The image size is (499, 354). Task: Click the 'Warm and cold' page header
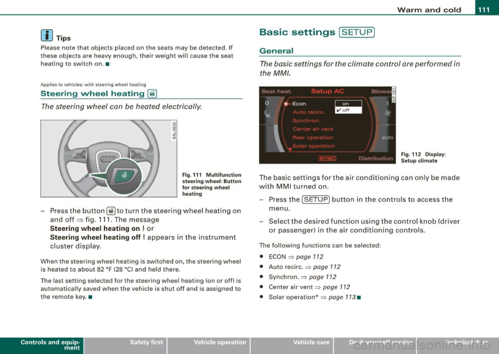(429, 10)
